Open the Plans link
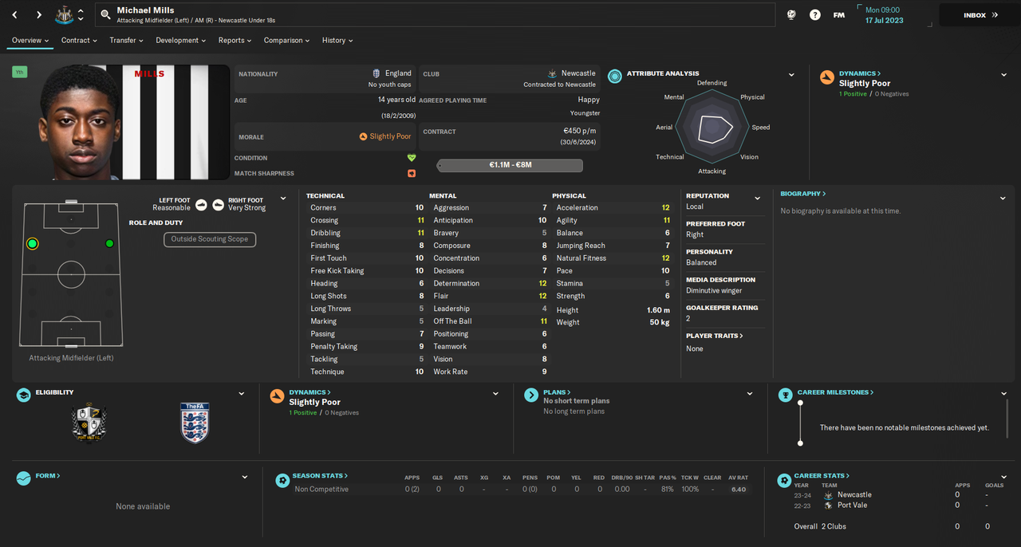 pyautogui.click(x=557, y=392)
